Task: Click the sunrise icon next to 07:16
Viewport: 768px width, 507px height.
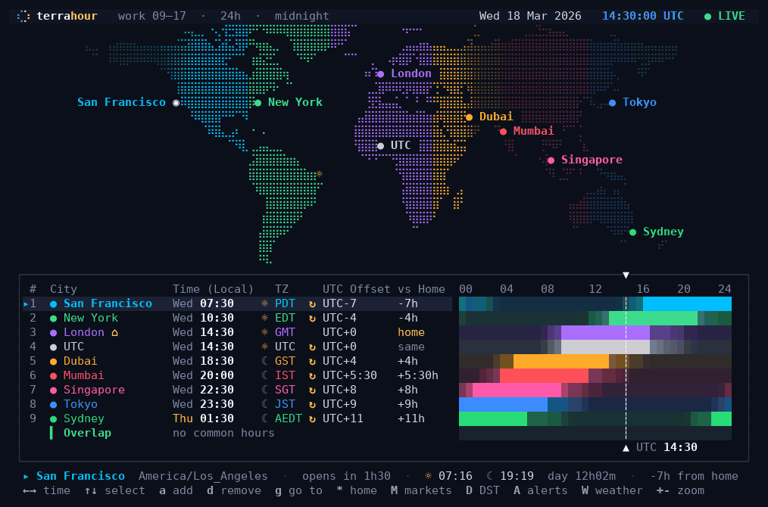Action: click(428, 476)
